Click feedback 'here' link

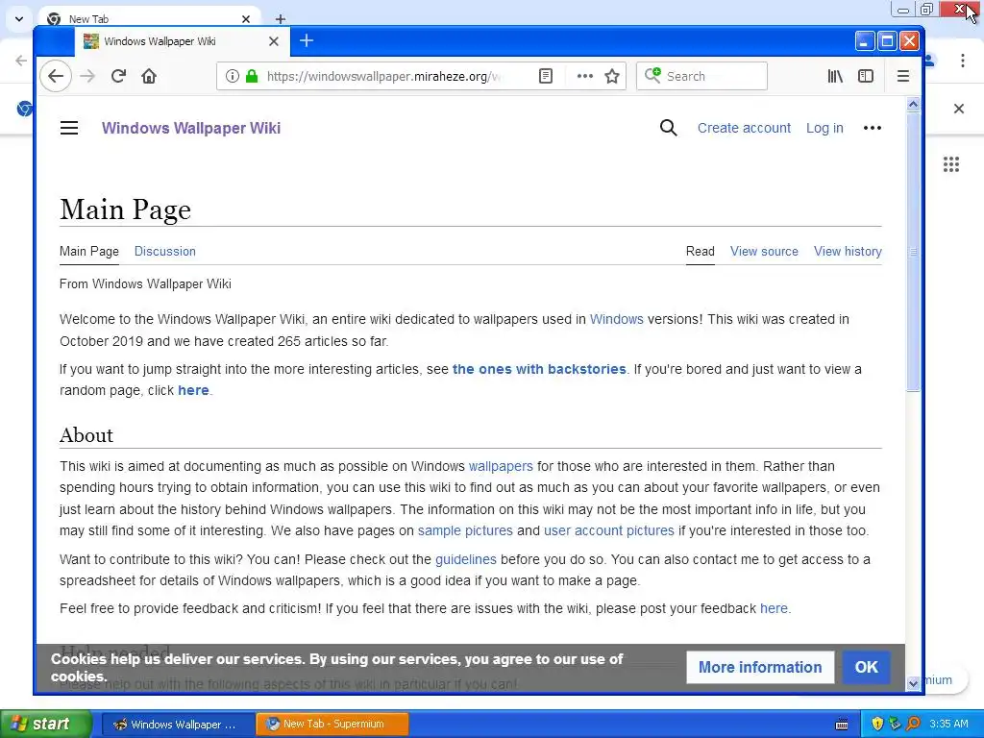point(774,608)
